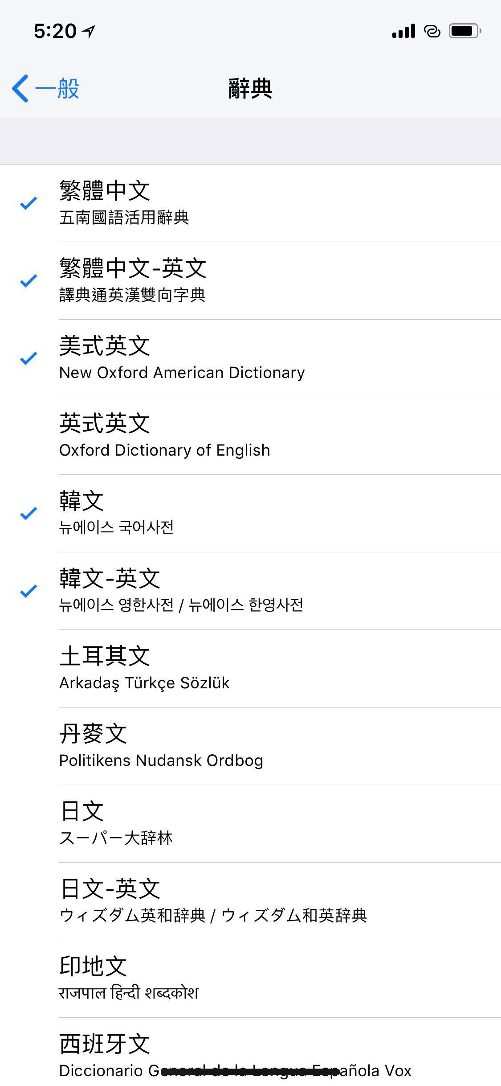Enable the 日文 スーパー大辞林 dictionary
This screenshot has height=1086, width=501.
pyautogui.click(x=250, y=824)
